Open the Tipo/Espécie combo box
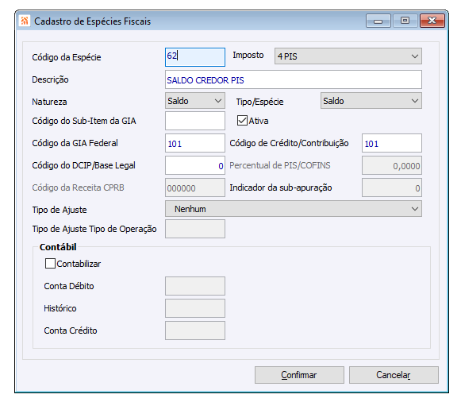Image resolution: width=461 pixels, height=402 pixels. click(x=371, y=101)
